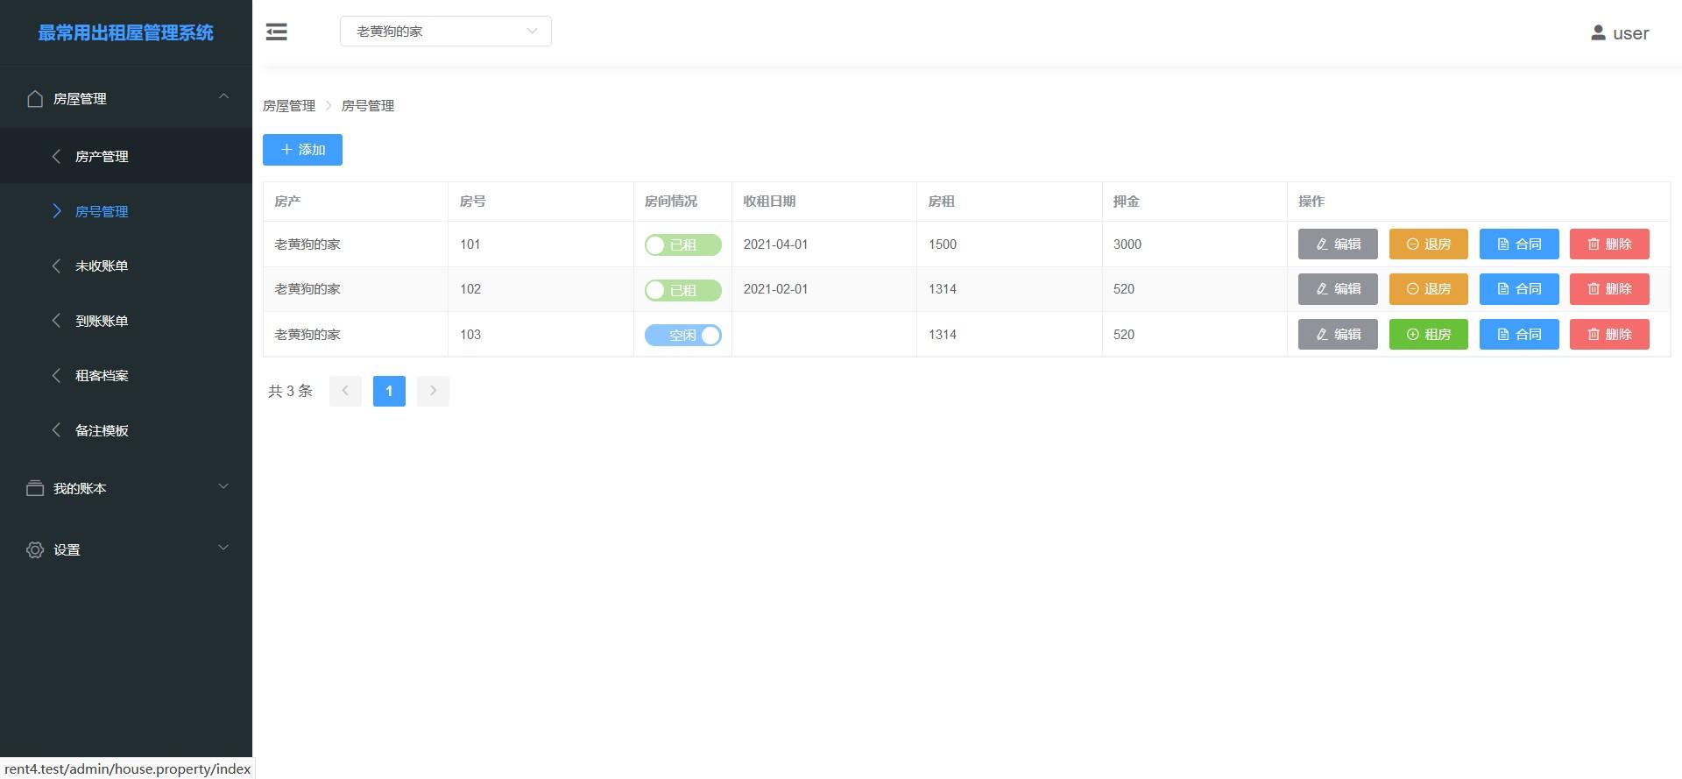
Task: Delete room 102 with 删除
Action: pyautogui.click(x=1609, y=289)
